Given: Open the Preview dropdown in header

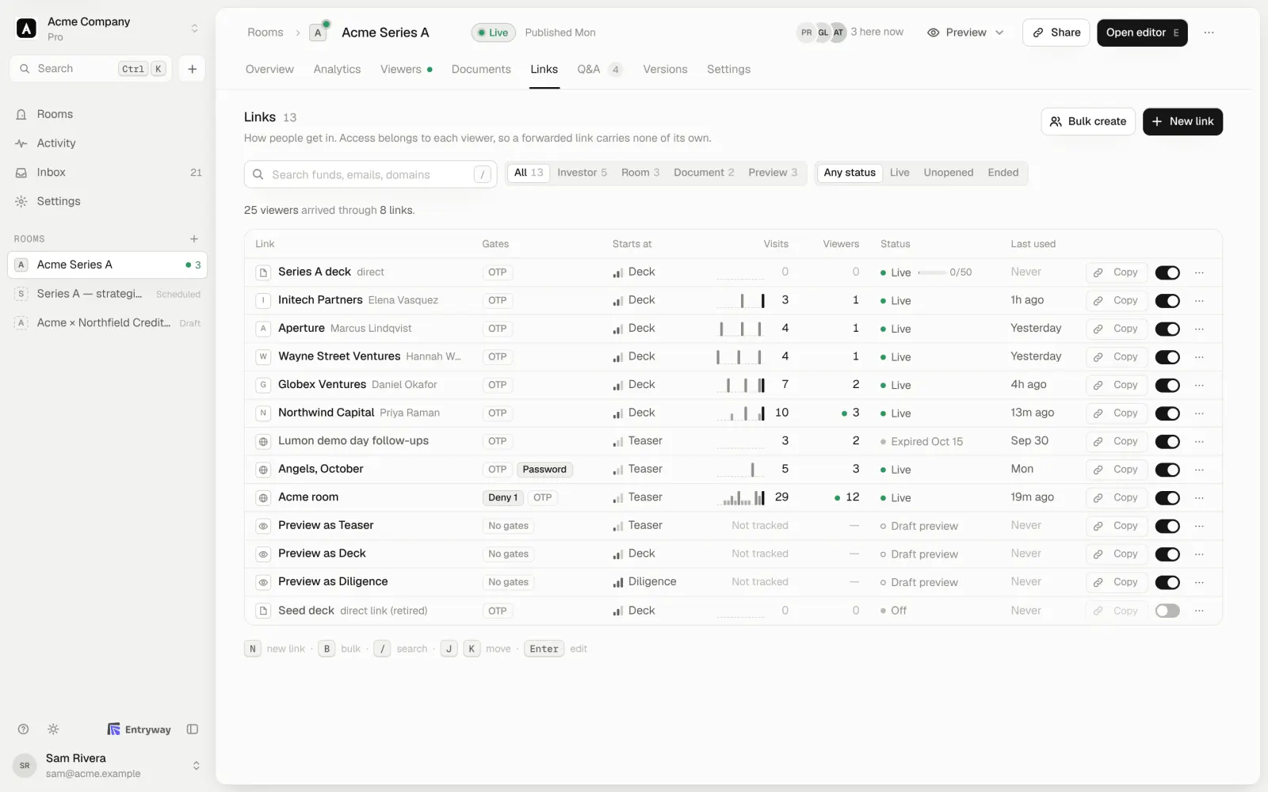Looking at the screenshot, I should pos(965,32).
